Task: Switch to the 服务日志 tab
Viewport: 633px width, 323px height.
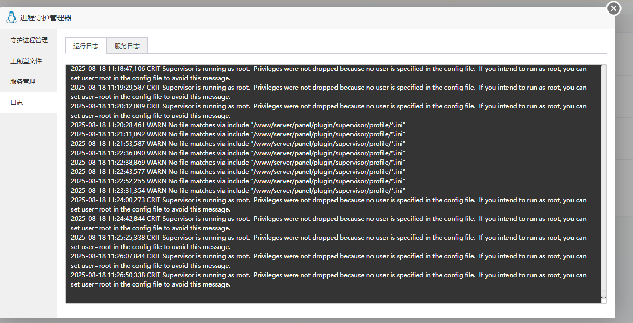Action: pyautogui.click(x=127, y=46)
